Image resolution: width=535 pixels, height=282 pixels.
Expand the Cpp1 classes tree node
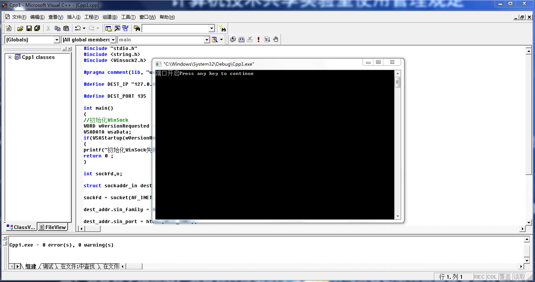10,57
